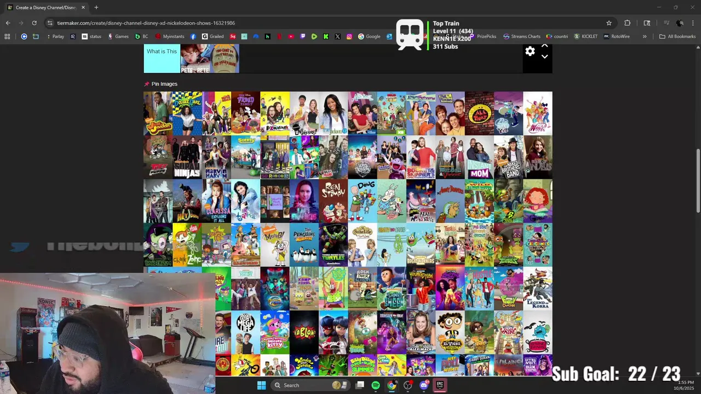
Task: Select the Naked Brothers Band image
Action: point(508,157)
